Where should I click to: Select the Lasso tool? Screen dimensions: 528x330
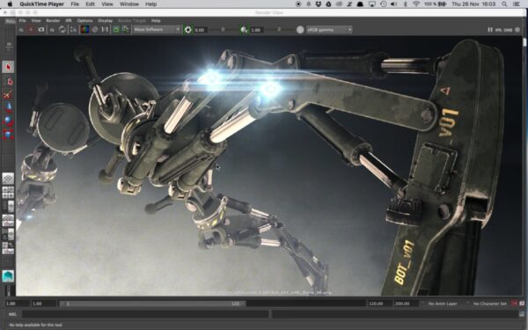point(9,81)
